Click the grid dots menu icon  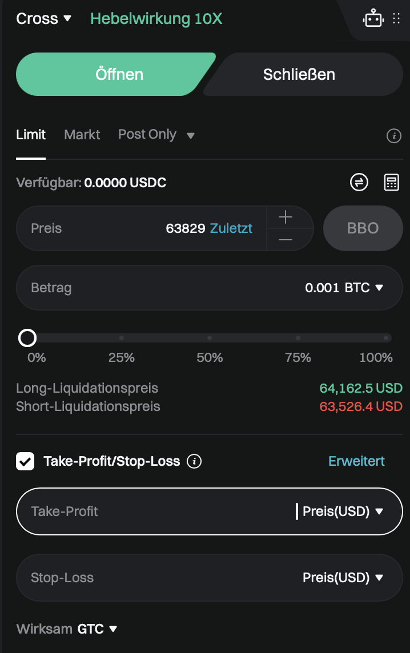[396, 18]
